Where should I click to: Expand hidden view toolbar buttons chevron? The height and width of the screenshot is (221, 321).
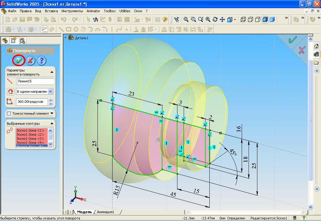pos(287,18)
